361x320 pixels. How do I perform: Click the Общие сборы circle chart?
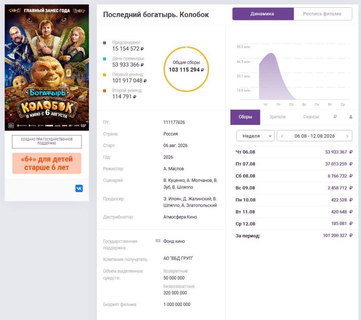(186, 69)
